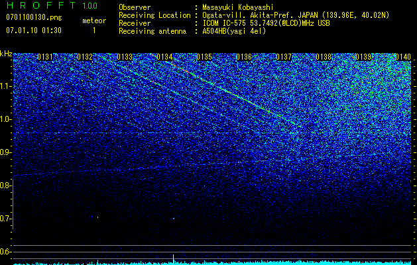Viewport: 417px width, 265px height.
Task: Click the 0.9 kHz axis label
Action: coord(5,152)
